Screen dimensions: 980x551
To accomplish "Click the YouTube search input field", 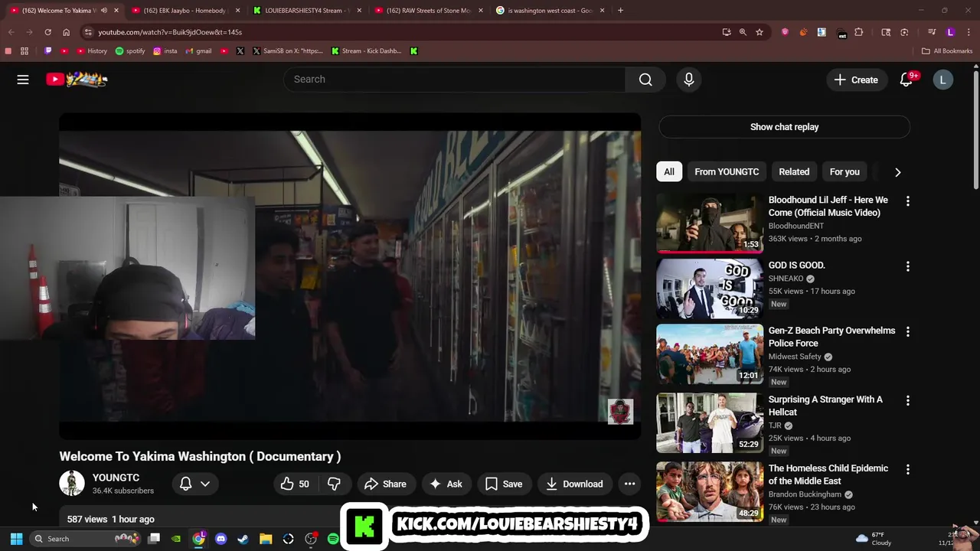I will 455,80.
